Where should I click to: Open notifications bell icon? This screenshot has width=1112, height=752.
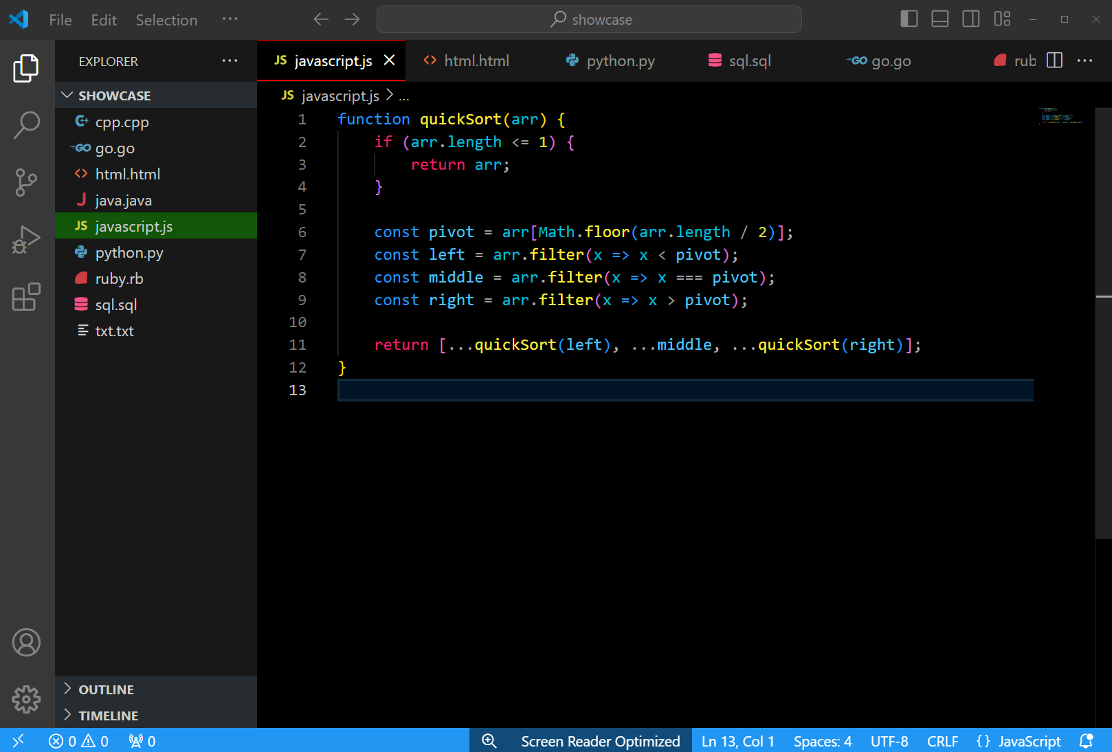point(1087,741)
